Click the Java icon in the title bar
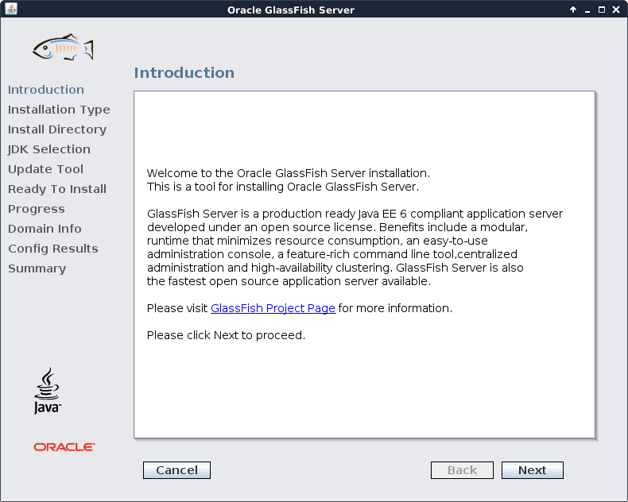Screen dimensions: 628x502 tap(11, 9)
